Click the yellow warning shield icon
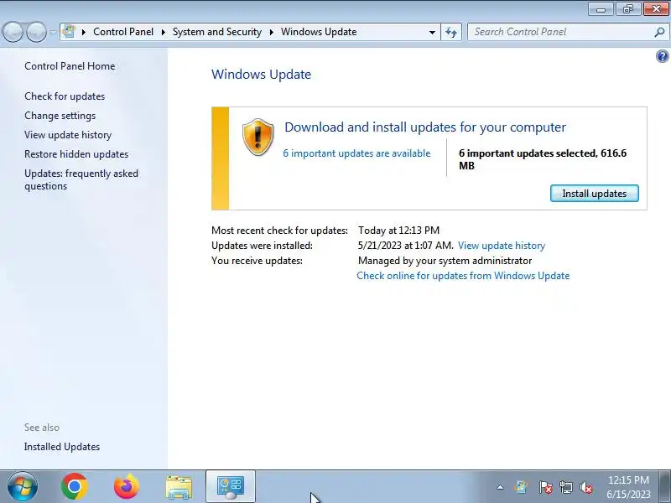Viewport: 671px width, 503px height. pos(257,137)
